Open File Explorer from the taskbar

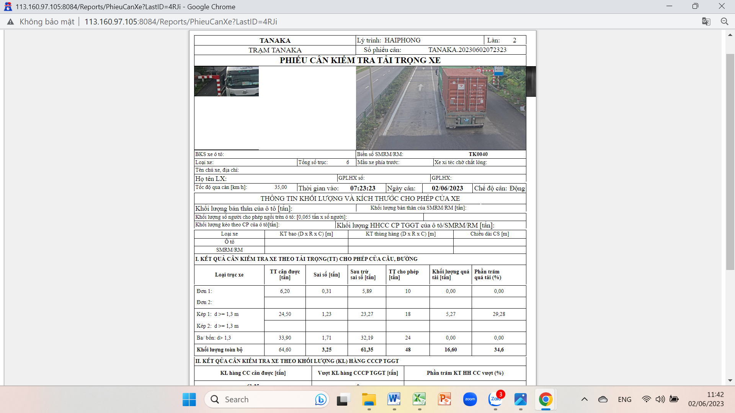(369, 399)
